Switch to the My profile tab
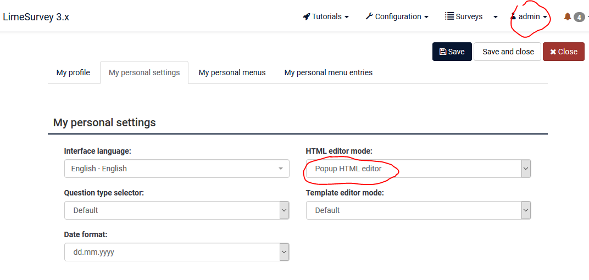The width and height of the screenshot is (589, 280). [x=73, y=72]
